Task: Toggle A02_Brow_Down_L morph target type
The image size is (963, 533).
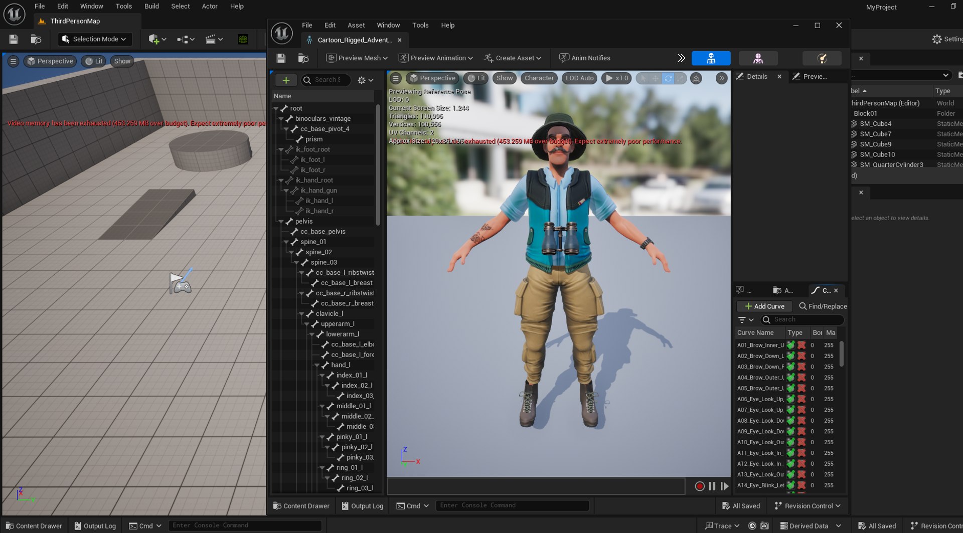Action: [790, 356]
